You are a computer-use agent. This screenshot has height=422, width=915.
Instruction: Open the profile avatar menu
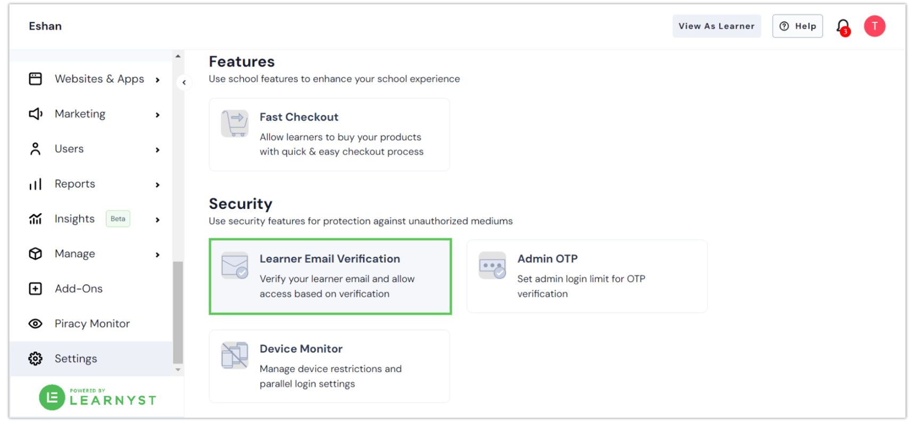[874, 26]
